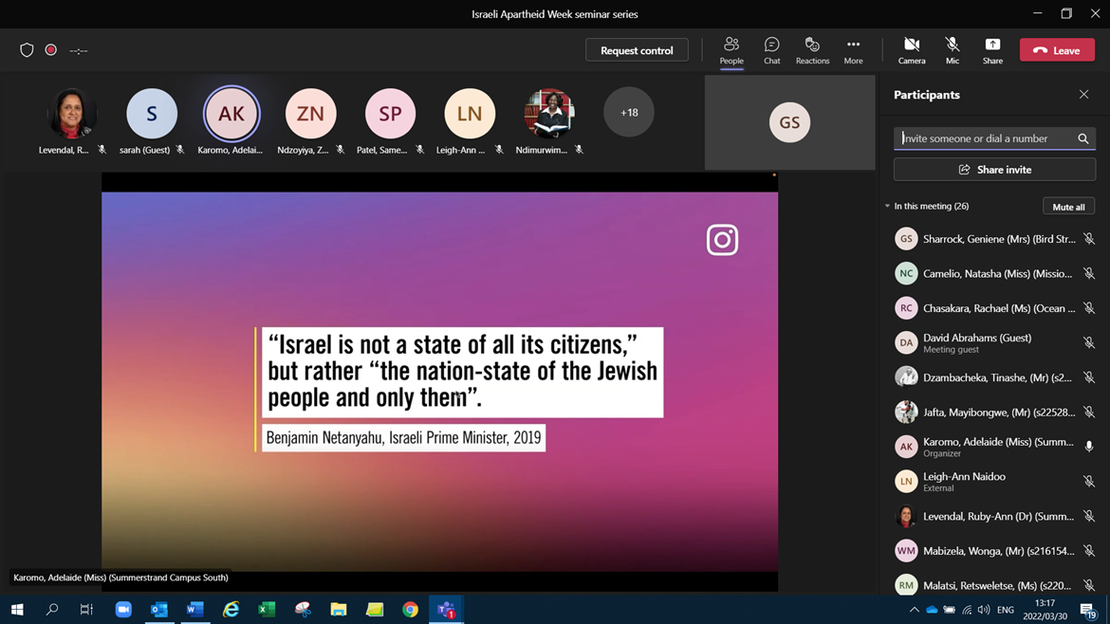This screenshot has height=624, width=1110.
Task: Select David Abrahams (Guest) in the participants list
Action: click(x=994, y=343)
